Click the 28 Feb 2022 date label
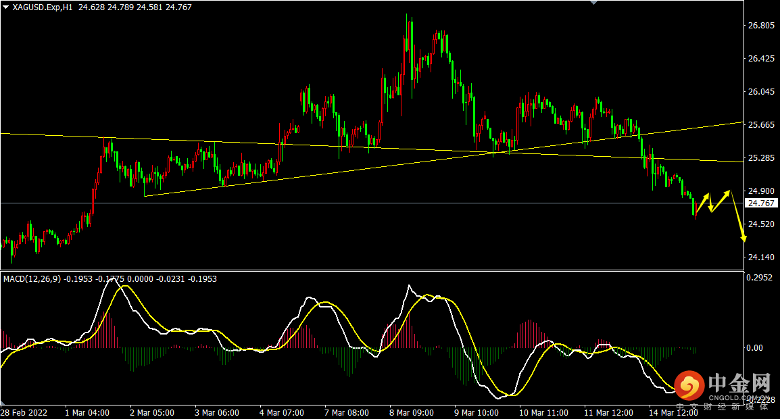 24,412
